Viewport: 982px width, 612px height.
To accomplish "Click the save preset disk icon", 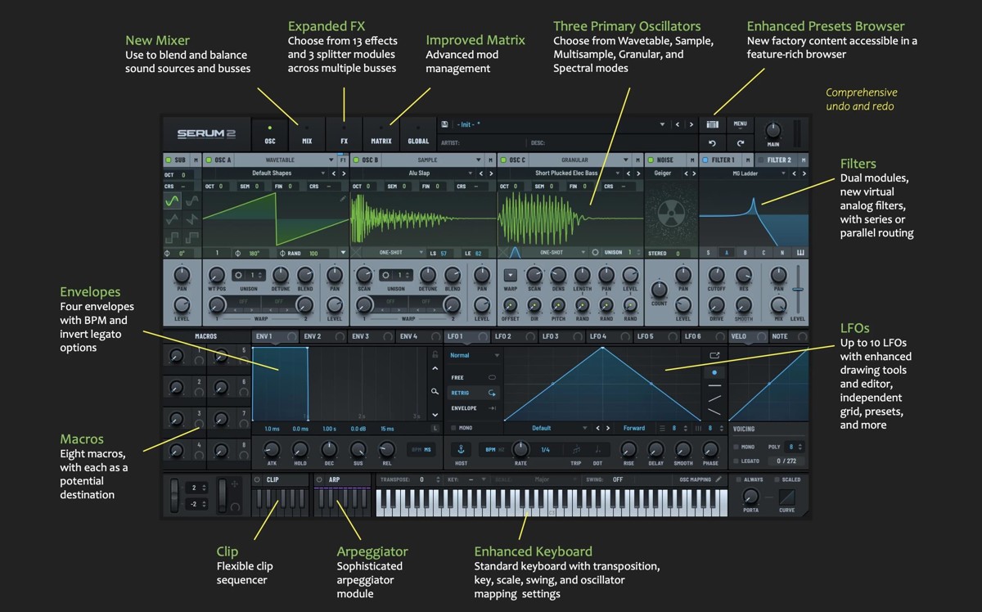I will [444, 124].
